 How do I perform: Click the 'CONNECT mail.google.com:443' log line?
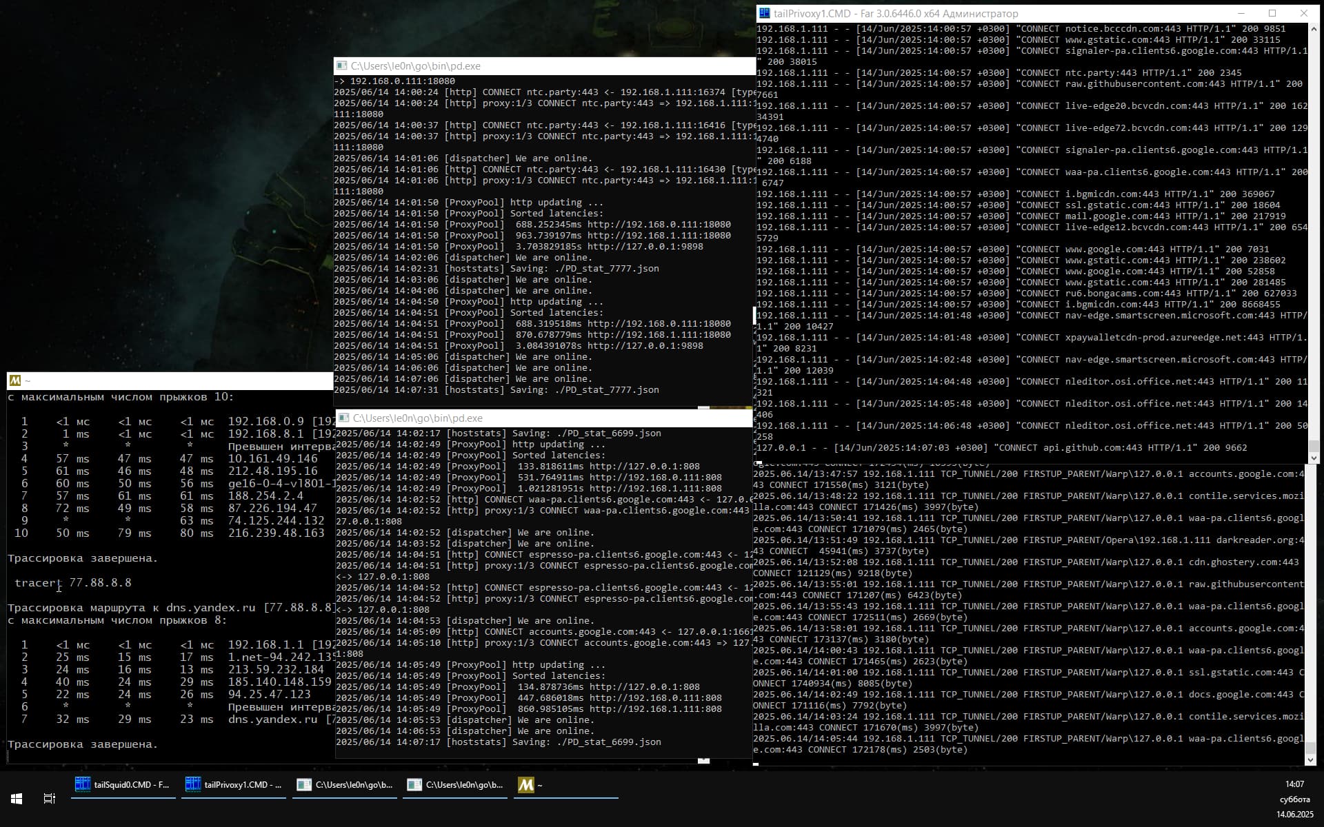pos(1021,216)
